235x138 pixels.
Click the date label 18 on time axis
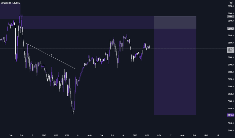point(218,135)
